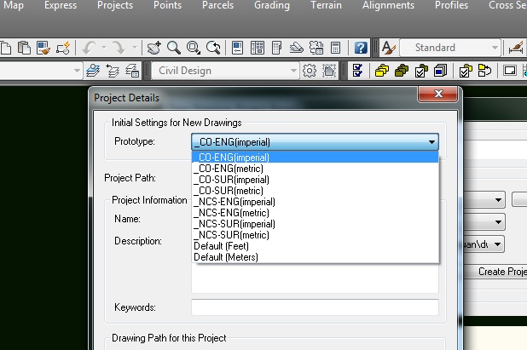Click the viewport rectangle icon
Image resolution: width=527 pixels, height=350 pixels.
[510, 71]
